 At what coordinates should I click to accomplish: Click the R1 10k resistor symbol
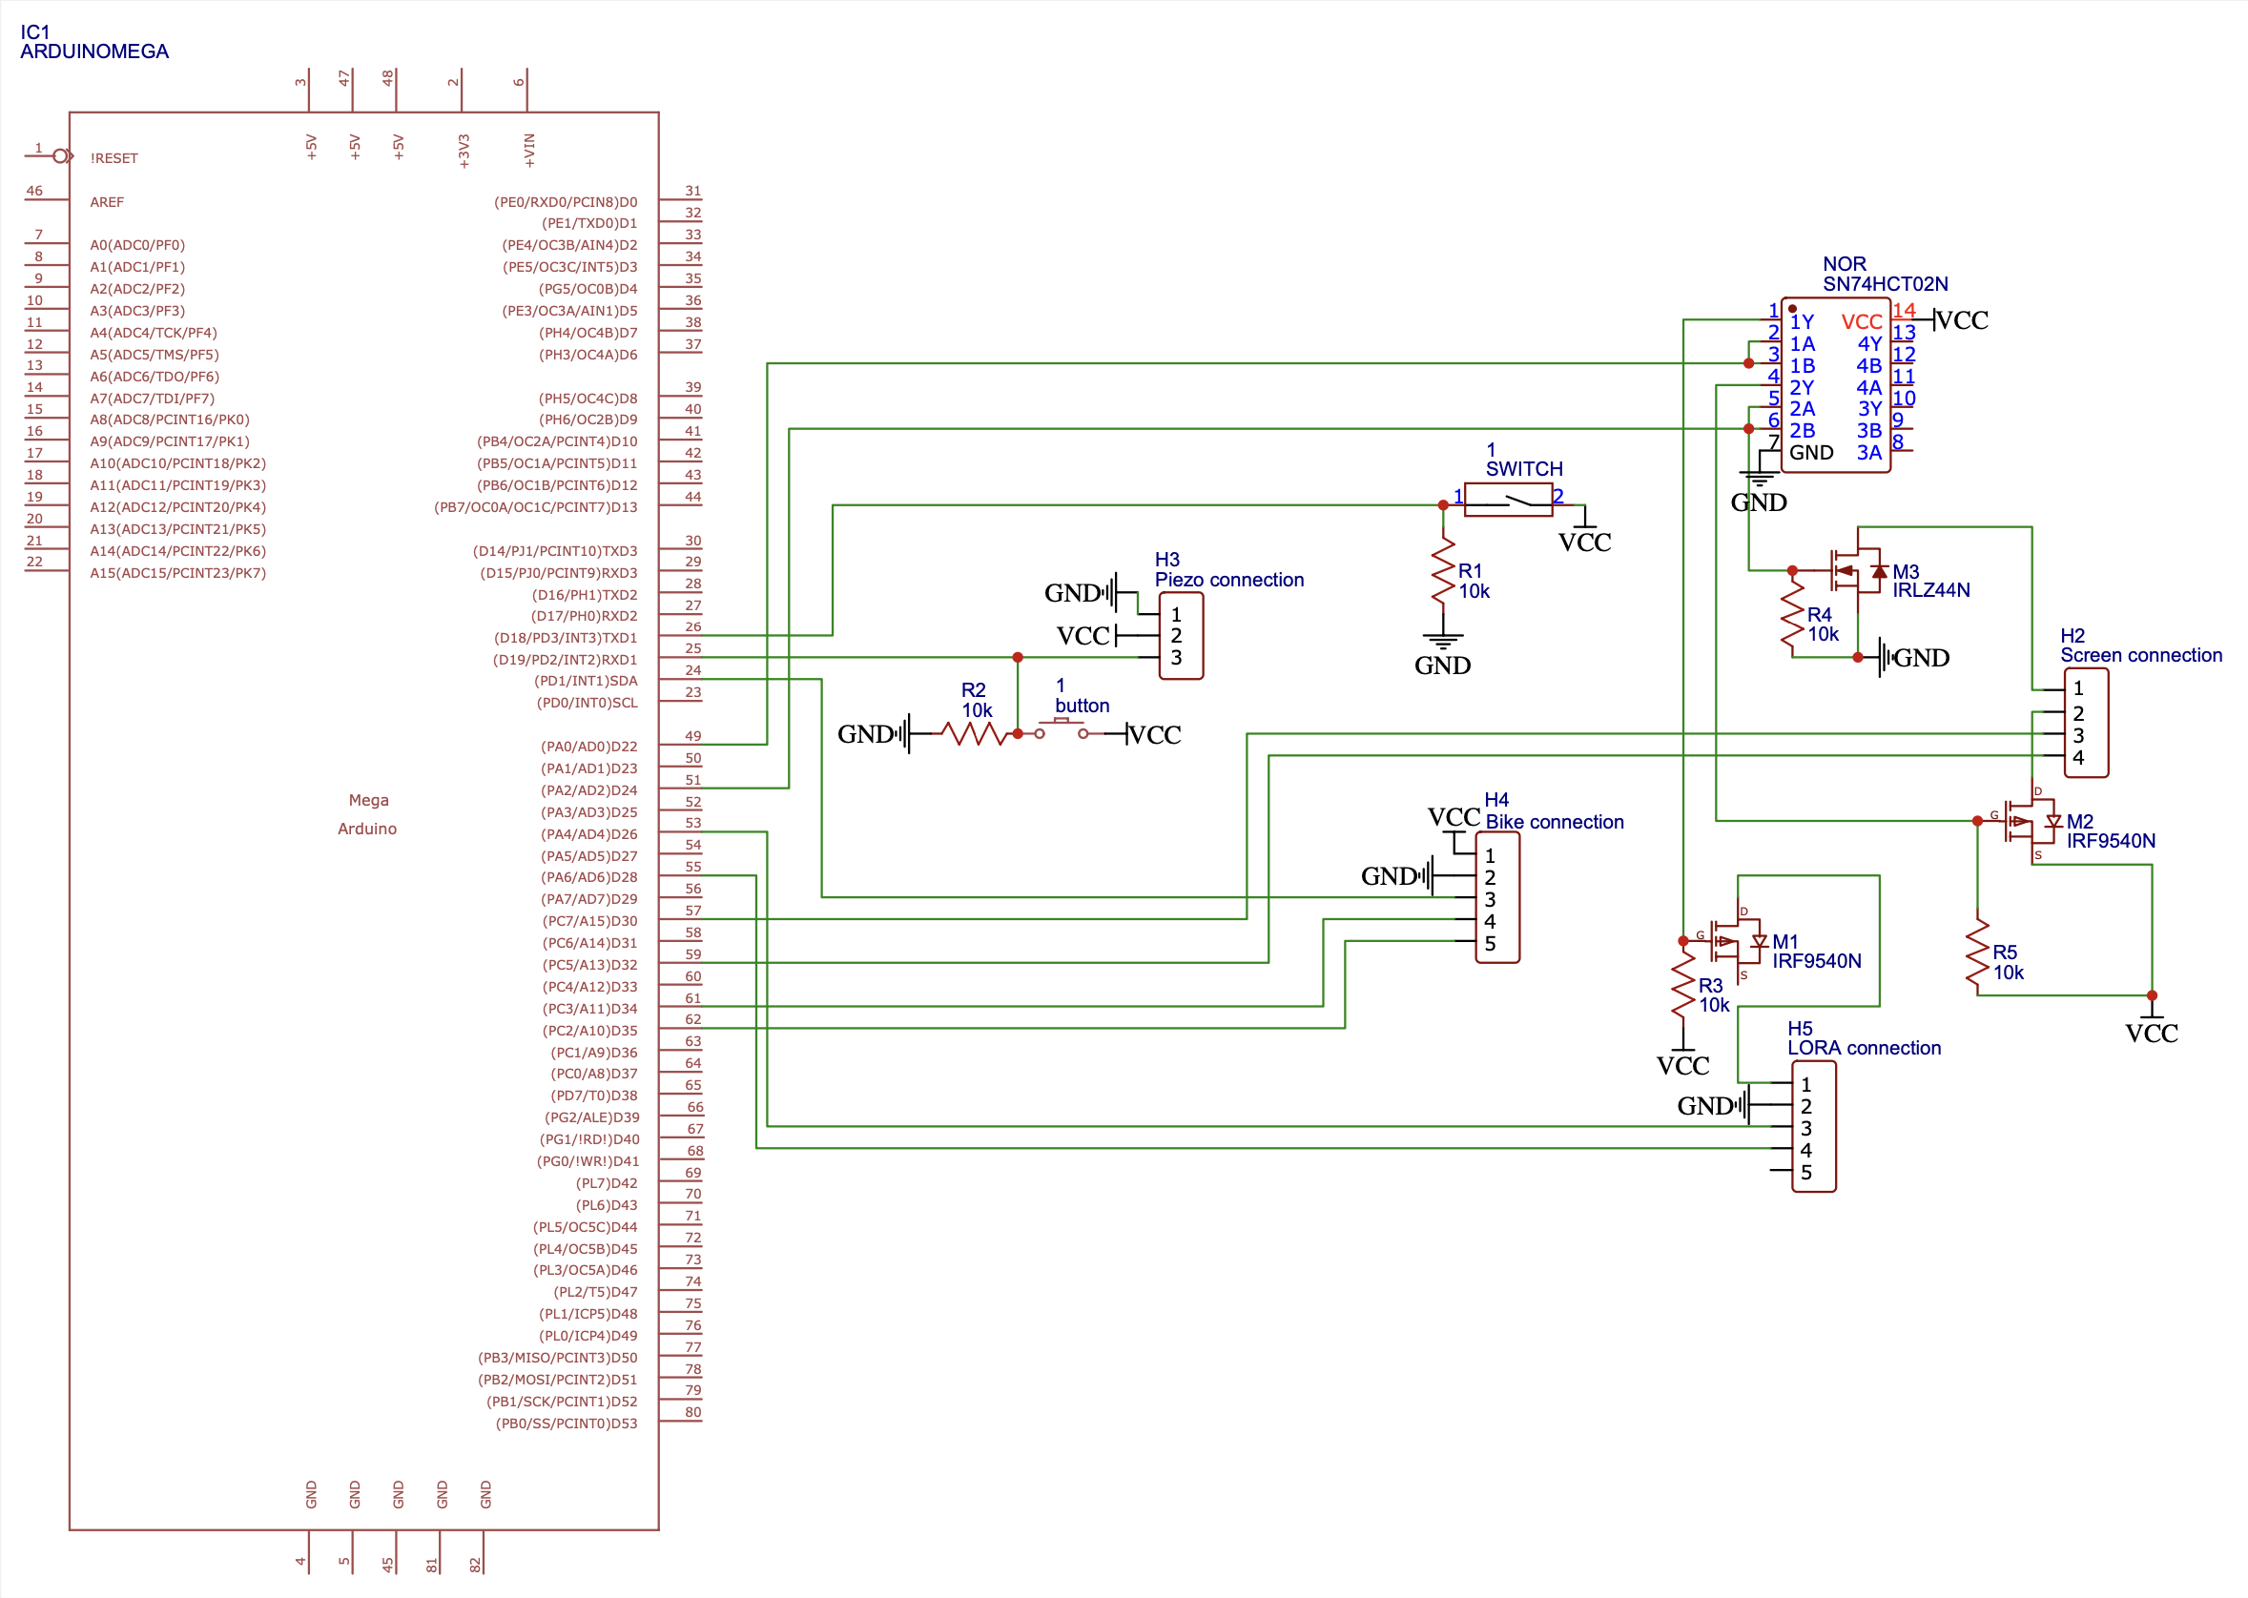1443,570
